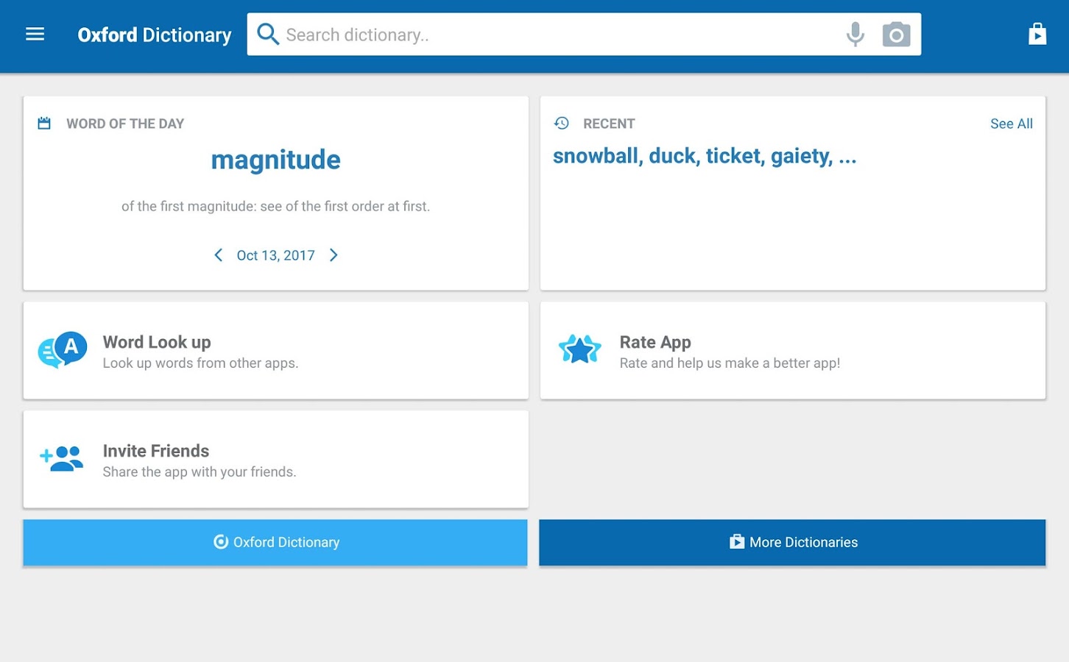Click 'Share the app with your friends.' text
1069x662 pixels.
click(200, 472)
